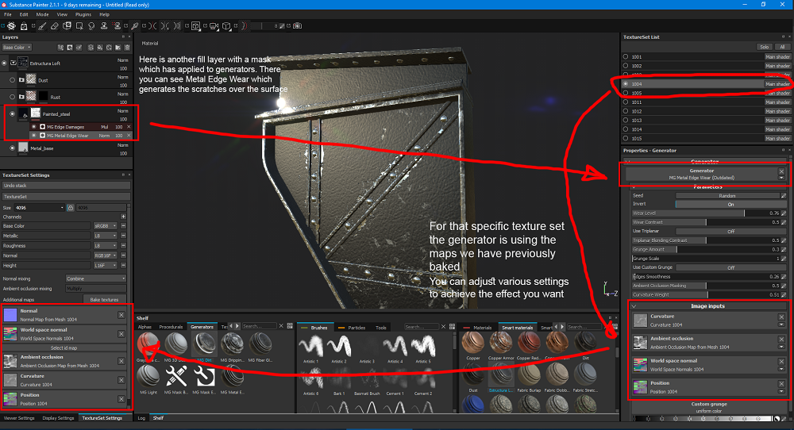Show the Rust folder layer
794x430 pixels.
(12, 97)
